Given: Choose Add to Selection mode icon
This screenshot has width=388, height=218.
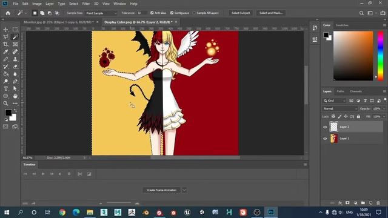Looking at the screenshot, I should (42, 13).
